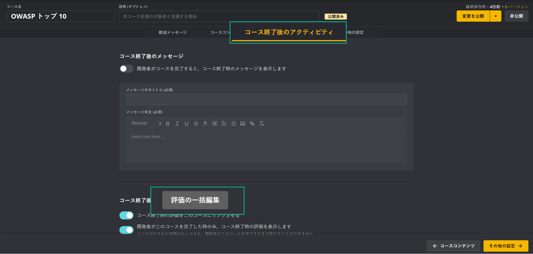
Task: Switch to the コースコンテンツ tab
Action: pos(220,32)
